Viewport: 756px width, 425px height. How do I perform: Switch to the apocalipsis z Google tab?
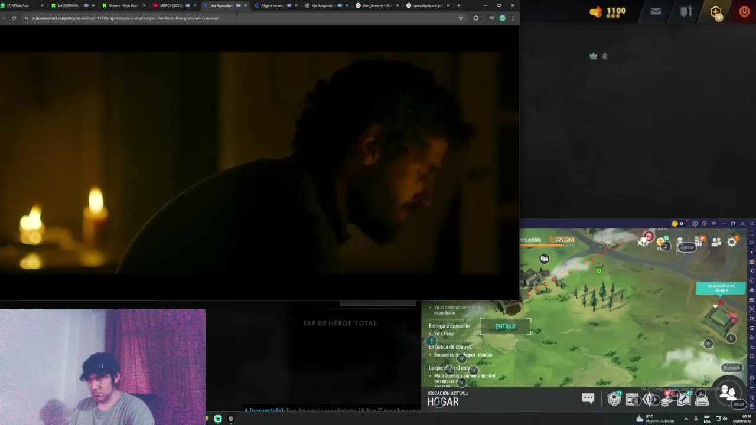pos(428,5)
